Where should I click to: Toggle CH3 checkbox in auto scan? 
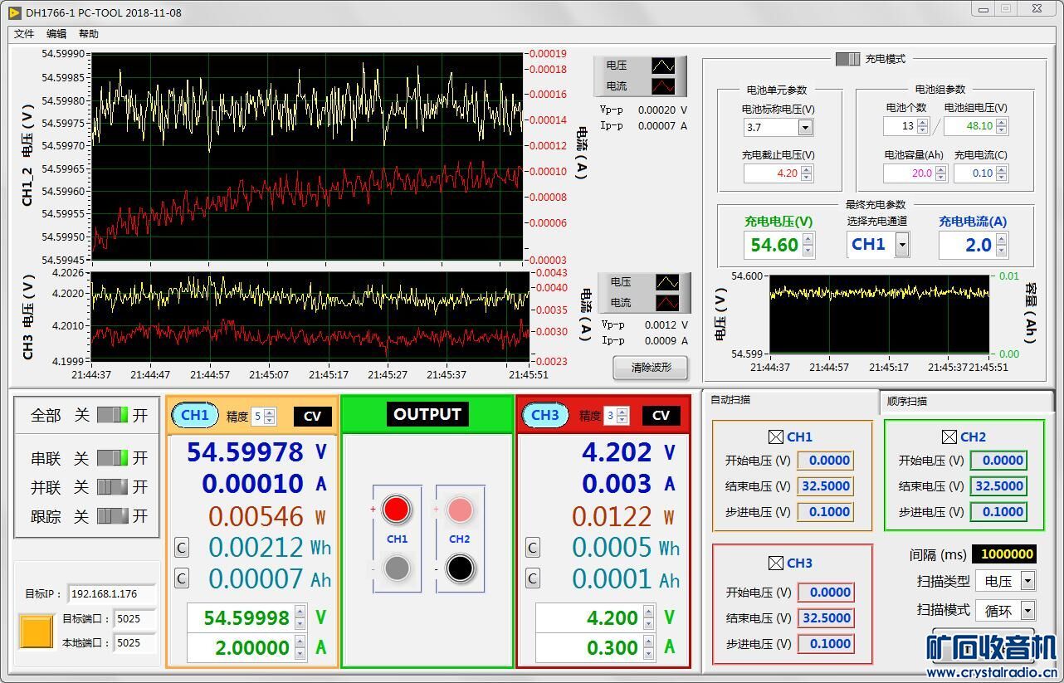tap(776, 563)
